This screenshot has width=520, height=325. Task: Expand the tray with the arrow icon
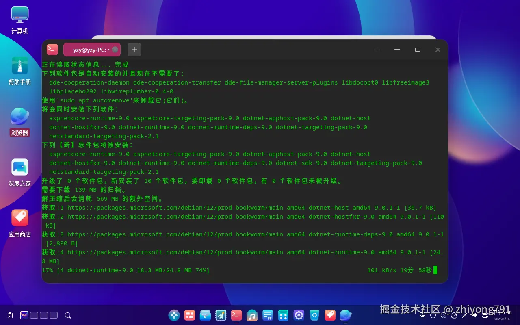point(444,315)
